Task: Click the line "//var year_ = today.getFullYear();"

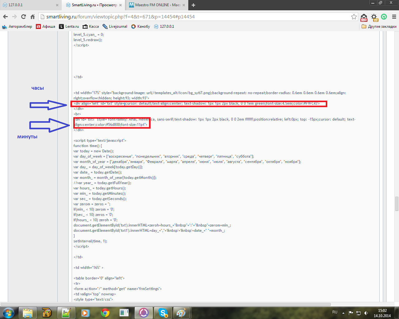Action: (103, 183)
